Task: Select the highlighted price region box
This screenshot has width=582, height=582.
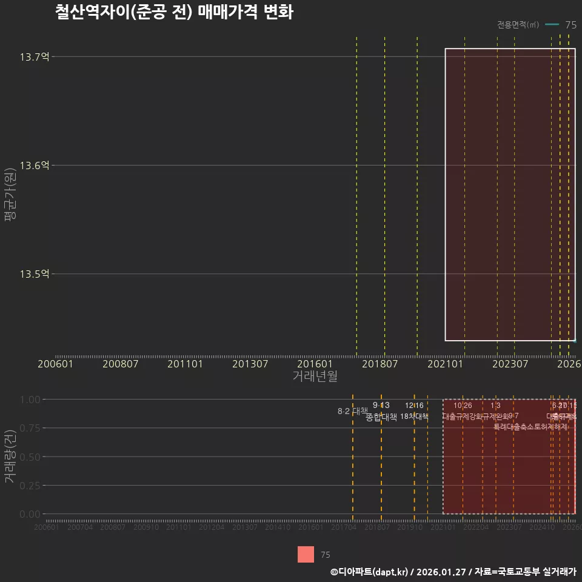Action: 510,194
